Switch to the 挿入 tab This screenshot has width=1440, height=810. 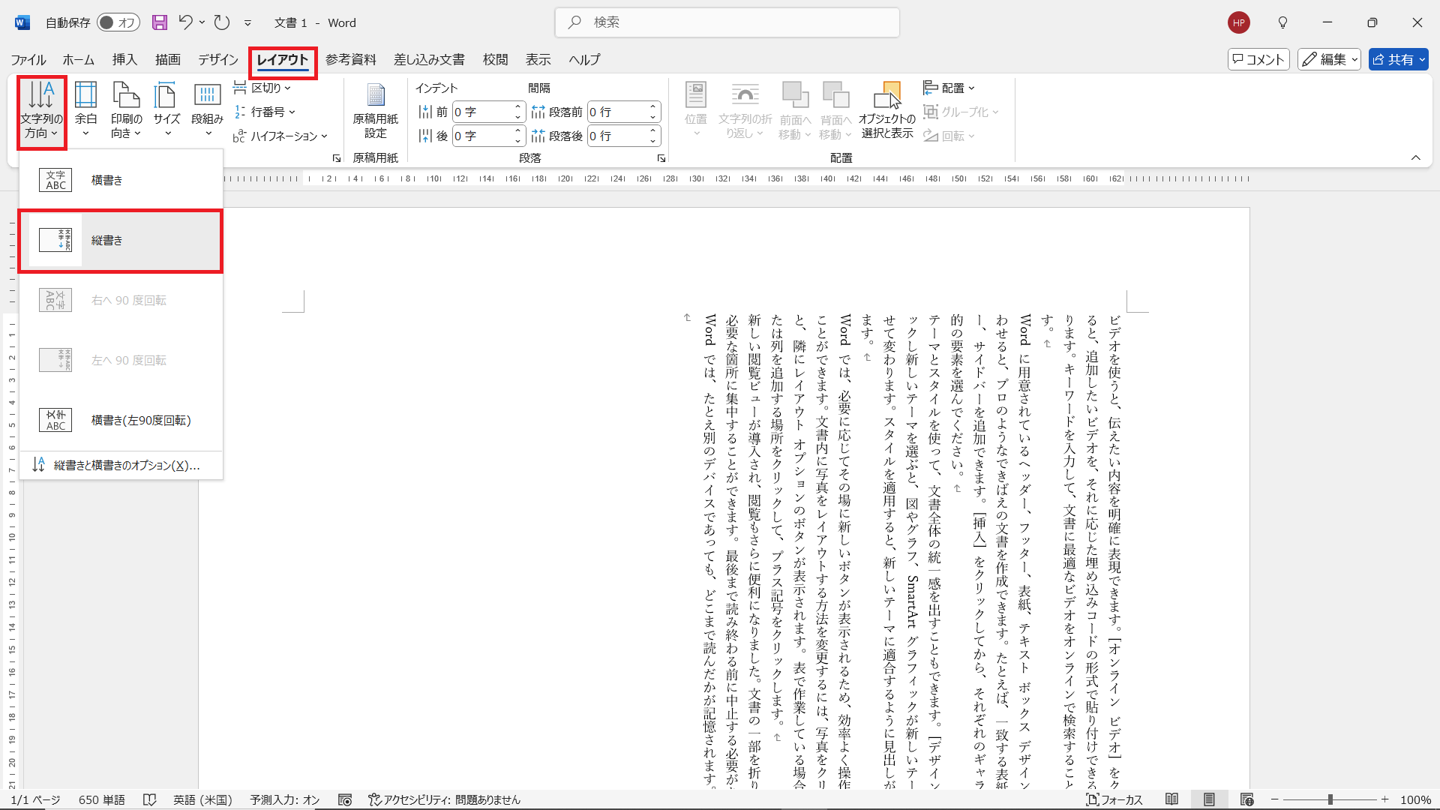point(124,59)
